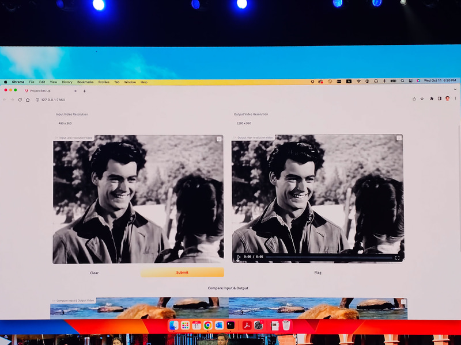Open Siri from the menu bar
Image resolution: width=461 pixels, height=345 pixels.
pyautogui.click(x=418, y=81)
